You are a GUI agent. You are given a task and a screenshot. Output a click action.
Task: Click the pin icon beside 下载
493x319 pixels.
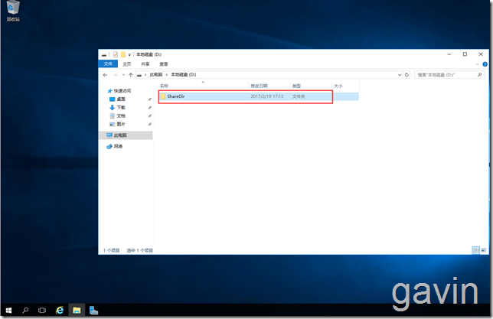pyautogui.click(x=150, y=108)
